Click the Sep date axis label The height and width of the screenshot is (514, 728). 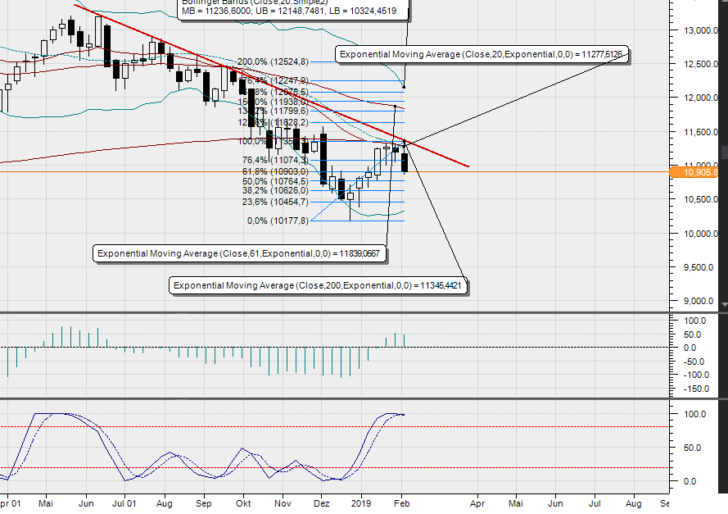click(203, 504)
